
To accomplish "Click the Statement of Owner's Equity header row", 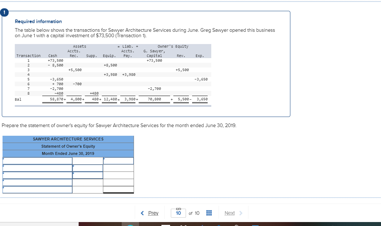I will pyautogui.click(x=68, y=146).
